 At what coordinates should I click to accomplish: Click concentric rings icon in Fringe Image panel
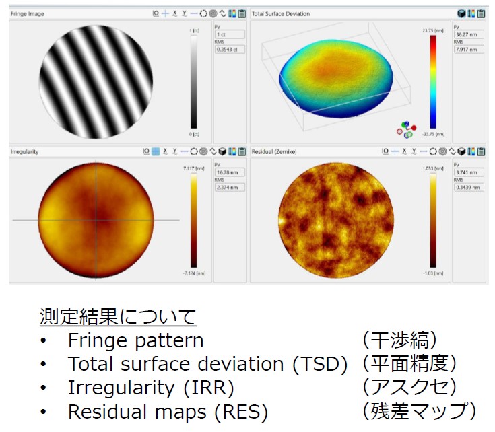tap(213, 13)
